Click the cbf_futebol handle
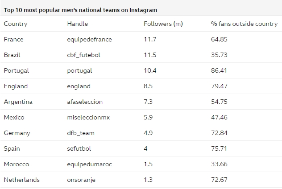The image size is (282, 189). [x=83, y=55]
